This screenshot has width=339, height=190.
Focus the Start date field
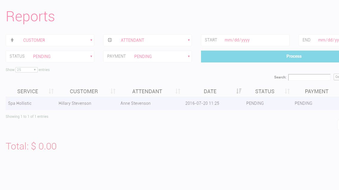pos(245,40)
